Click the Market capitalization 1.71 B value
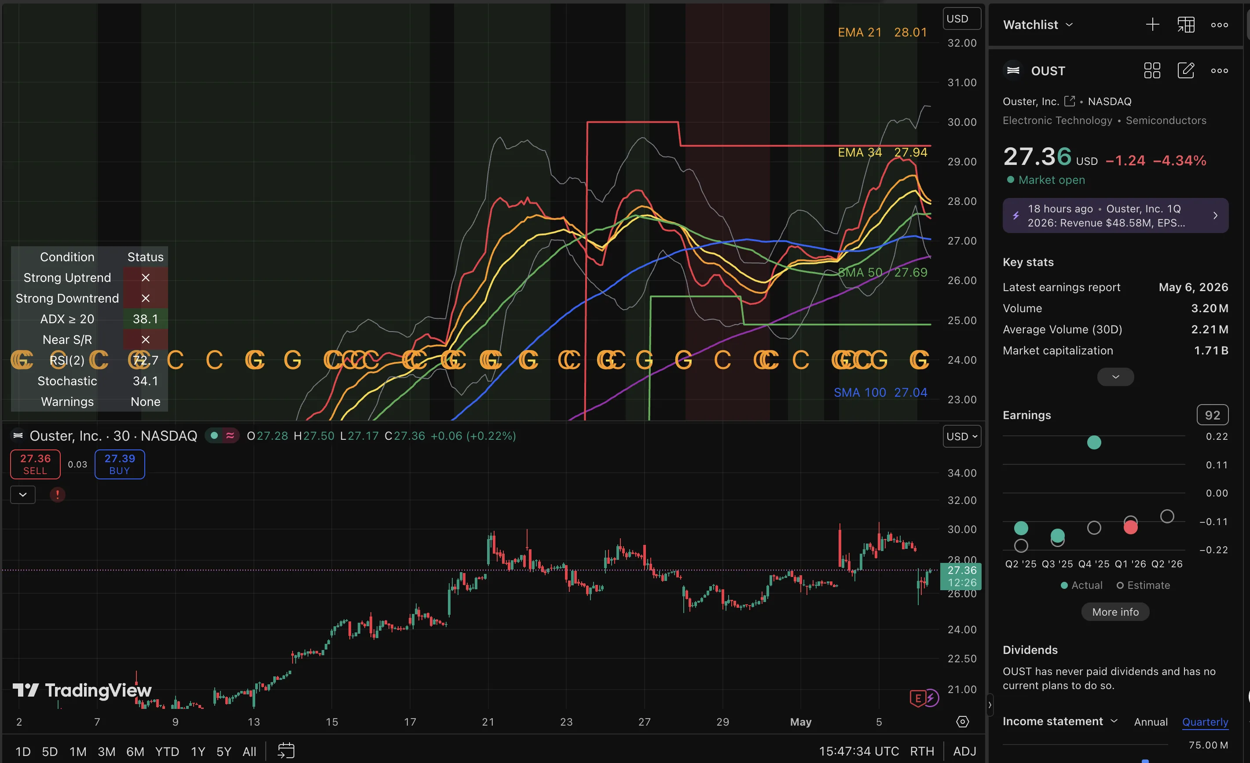The image size is (1250, 763). [1210, 350]
